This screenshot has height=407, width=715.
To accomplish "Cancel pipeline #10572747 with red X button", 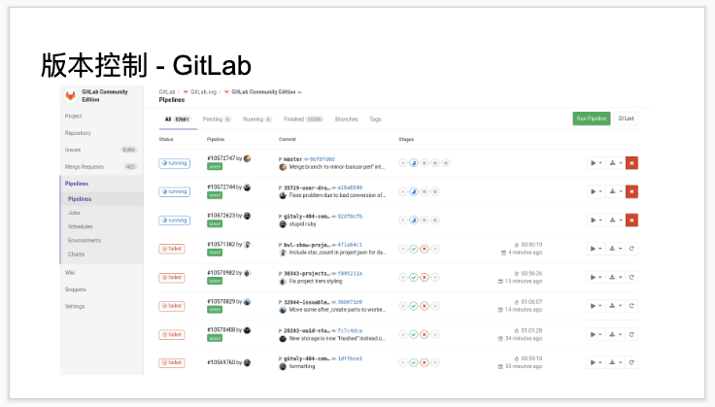I will pos(631,163).
